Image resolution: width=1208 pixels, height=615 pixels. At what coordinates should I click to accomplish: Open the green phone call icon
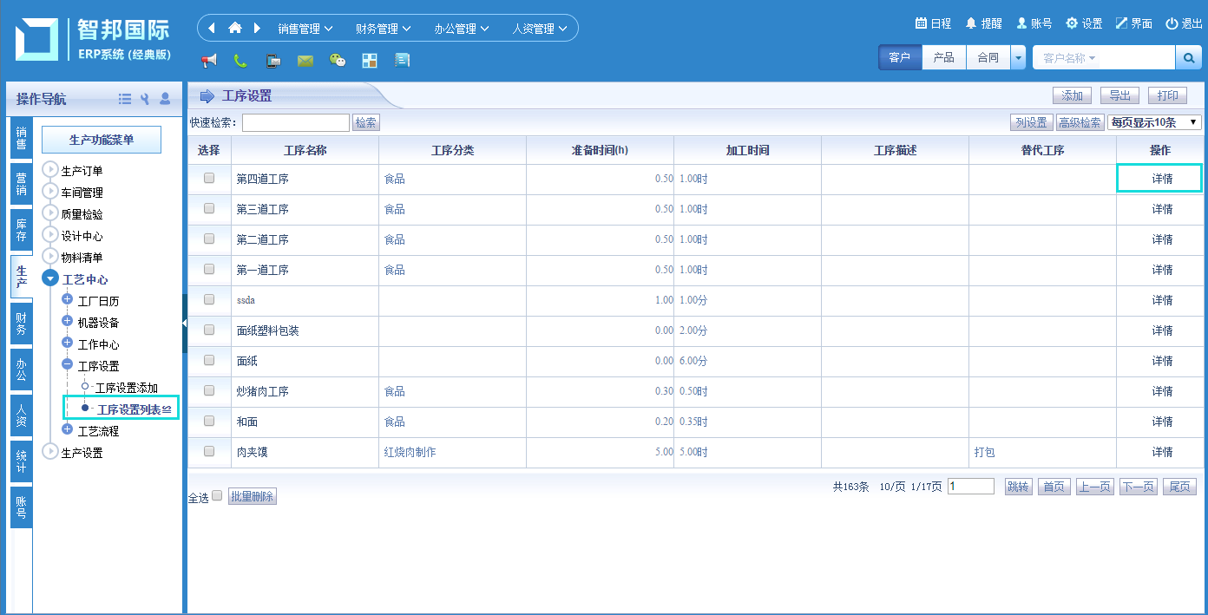click(x=240, y=61)
